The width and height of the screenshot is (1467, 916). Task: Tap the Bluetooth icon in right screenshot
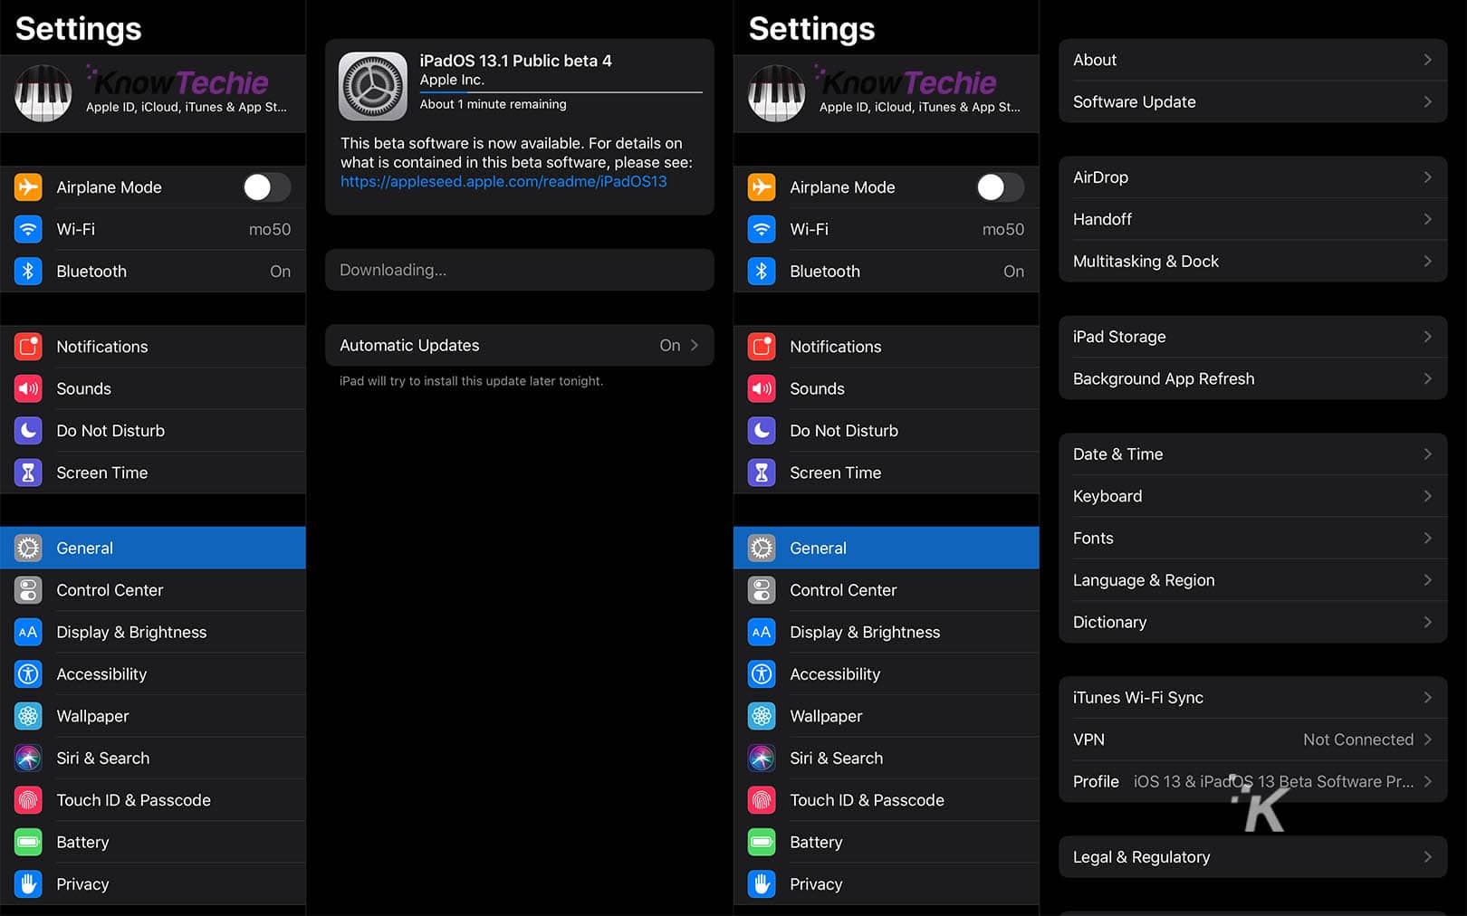point(762,271)
